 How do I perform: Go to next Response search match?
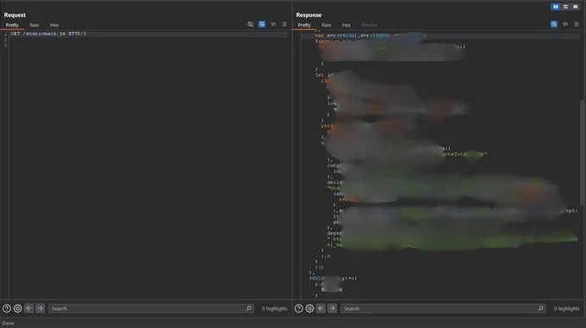pyautogui.click(x=333, y=308)
